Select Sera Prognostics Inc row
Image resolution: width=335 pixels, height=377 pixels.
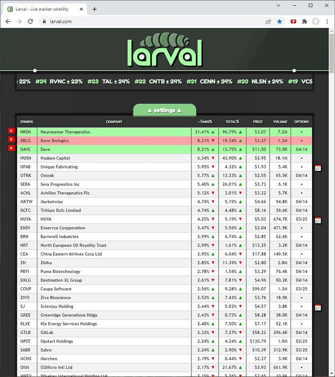tap(165, 184)
